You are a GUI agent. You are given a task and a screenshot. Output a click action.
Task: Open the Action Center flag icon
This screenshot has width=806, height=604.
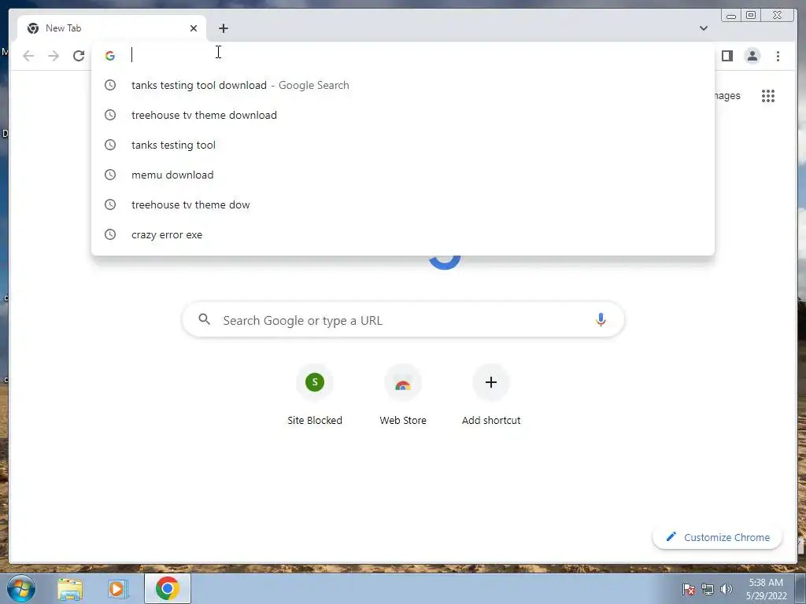click(x=688, y=589)
